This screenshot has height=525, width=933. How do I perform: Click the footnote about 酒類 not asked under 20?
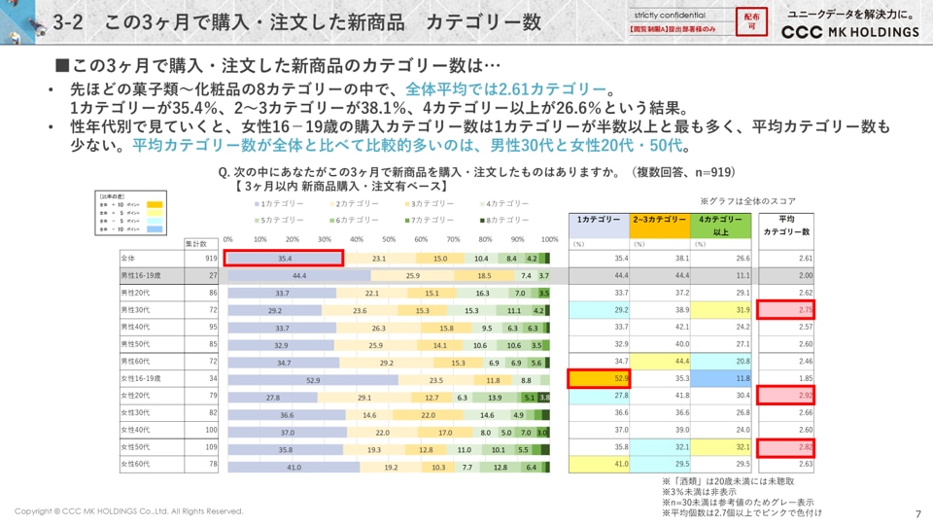coord(728,481)
